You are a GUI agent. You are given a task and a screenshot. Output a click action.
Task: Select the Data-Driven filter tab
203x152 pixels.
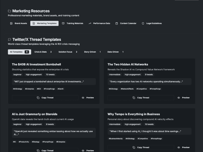(113, 52)
